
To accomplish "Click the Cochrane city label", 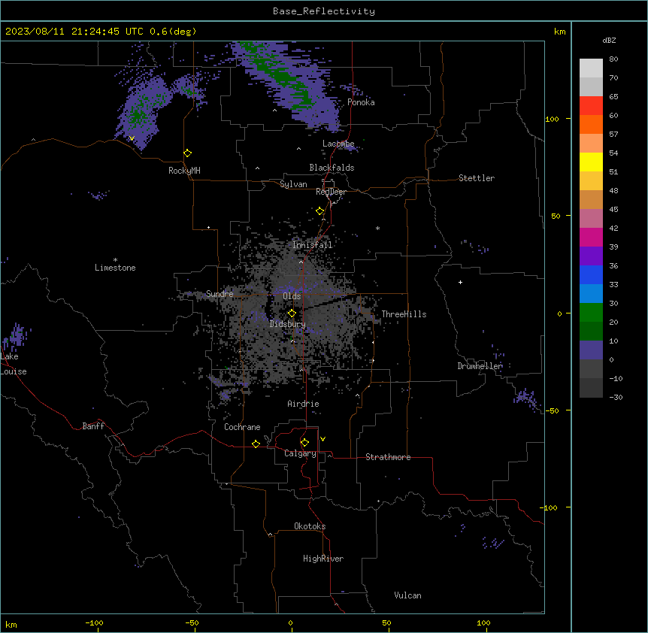I will coord(242,427).
